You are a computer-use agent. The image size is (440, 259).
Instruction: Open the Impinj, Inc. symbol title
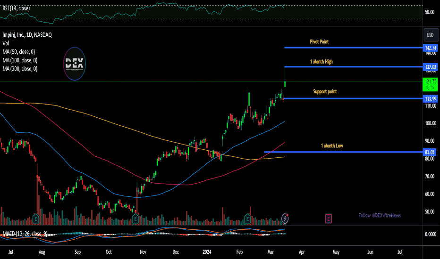coord(27,35)
